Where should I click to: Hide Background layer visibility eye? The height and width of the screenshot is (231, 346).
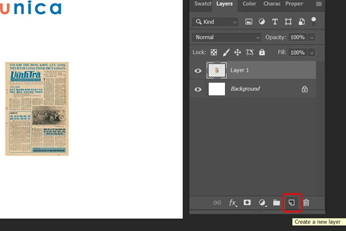coord(198,90)
